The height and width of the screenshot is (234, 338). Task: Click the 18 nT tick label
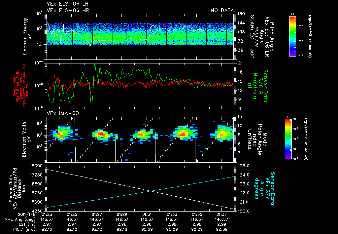[240, 72]
